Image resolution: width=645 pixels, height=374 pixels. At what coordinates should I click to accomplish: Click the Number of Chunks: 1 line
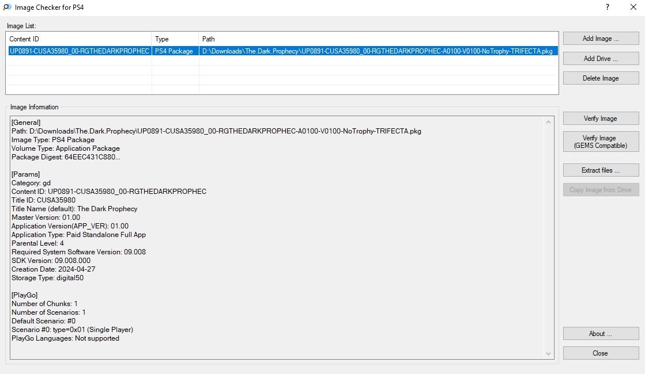[x=44, y=303]
